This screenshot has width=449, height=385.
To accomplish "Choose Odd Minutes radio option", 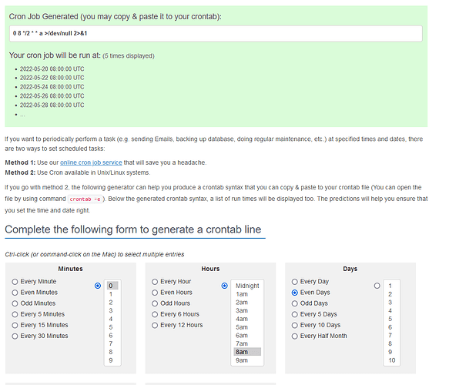I will pyautogui.click(x=15, y=303).
